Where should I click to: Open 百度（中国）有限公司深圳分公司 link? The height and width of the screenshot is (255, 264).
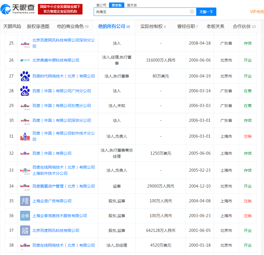(62, 120)
